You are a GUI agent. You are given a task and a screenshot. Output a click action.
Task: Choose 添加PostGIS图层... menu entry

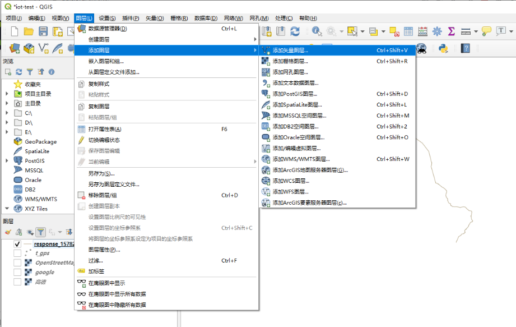click(x=337, y=94)
